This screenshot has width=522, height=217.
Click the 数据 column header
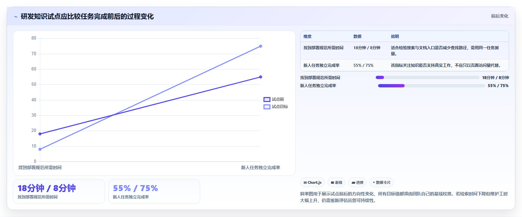[357, 37]
